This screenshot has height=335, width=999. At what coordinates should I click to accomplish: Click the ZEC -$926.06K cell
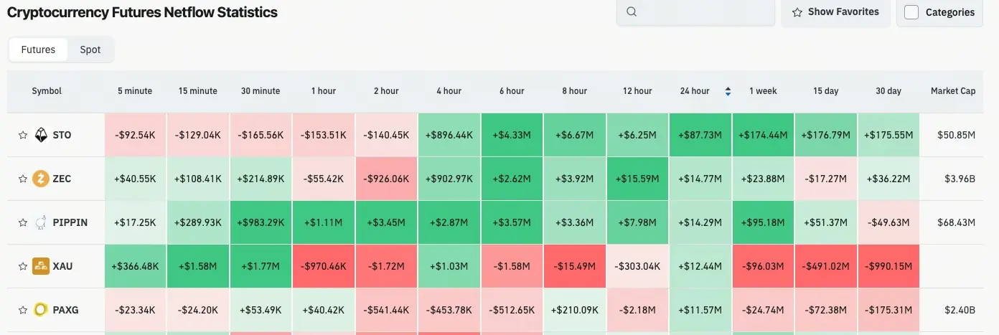pos(386,179)
